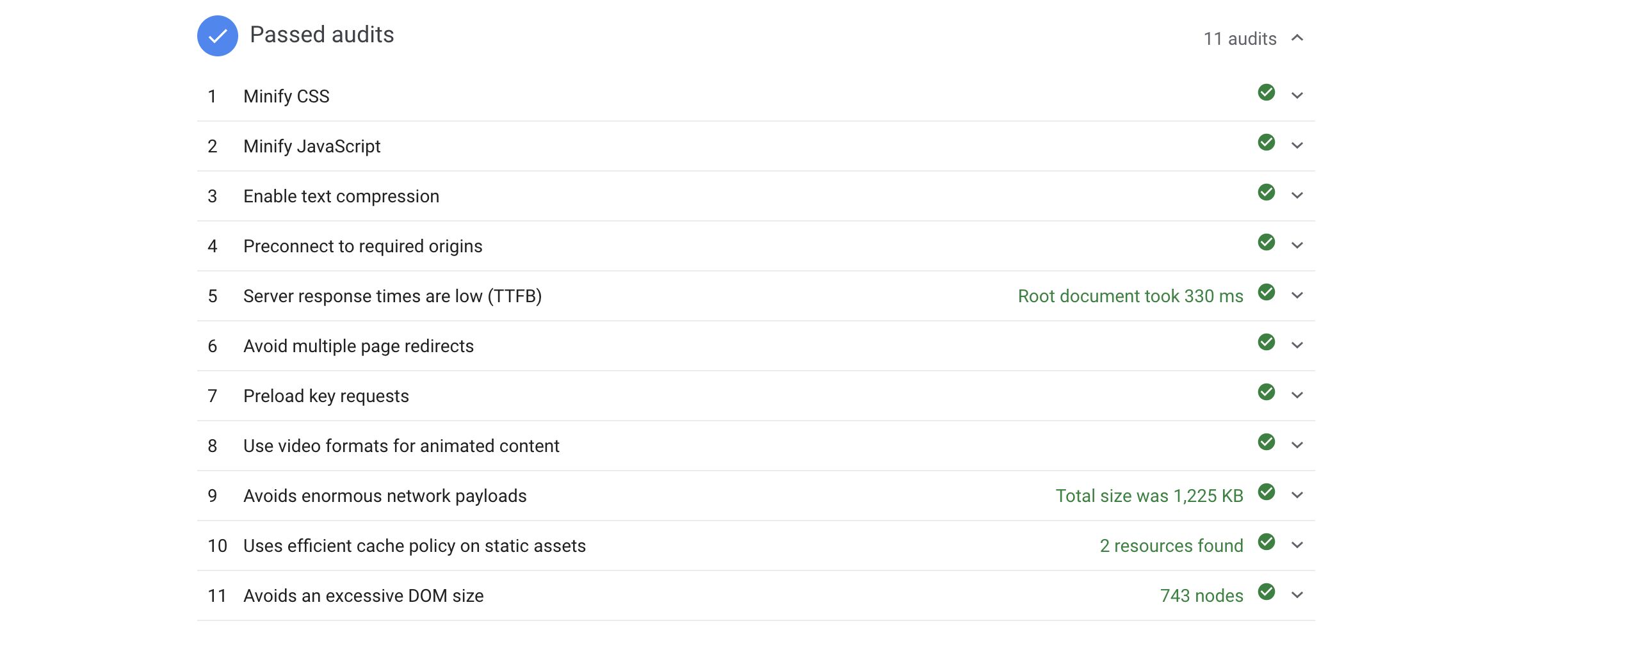Open the Minify JavaScript audit row
This screenshot has height=671, width=1652.
(756, 146)
